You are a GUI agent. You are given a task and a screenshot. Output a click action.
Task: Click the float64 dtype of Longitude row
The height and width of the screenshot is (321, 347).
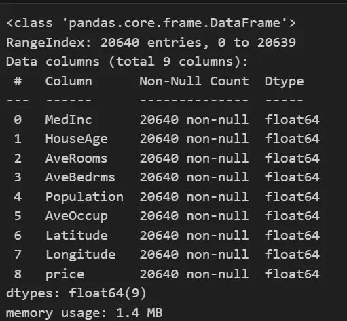(292, 255)
